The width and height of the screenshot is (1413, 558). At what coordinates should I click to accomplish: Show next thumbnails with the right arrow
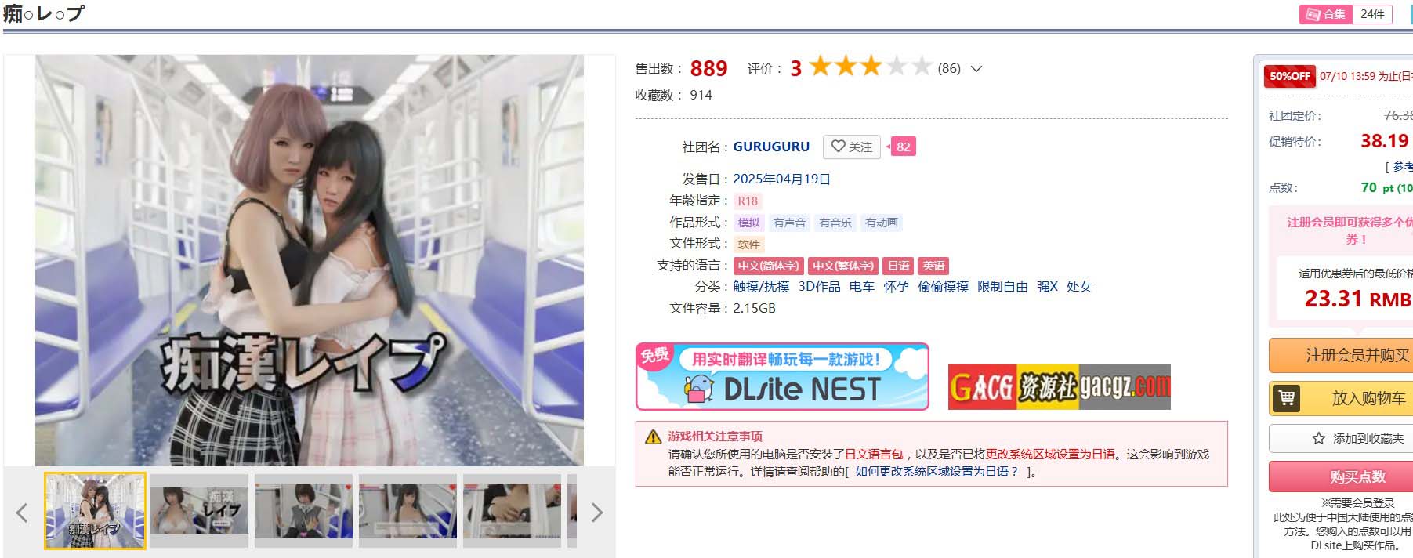pos(597,513)
